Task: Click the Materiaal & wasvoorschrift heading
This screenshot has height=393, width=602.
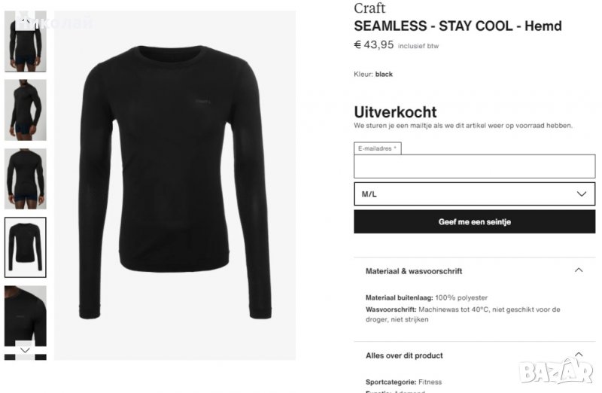Action: tap(413, 271)
